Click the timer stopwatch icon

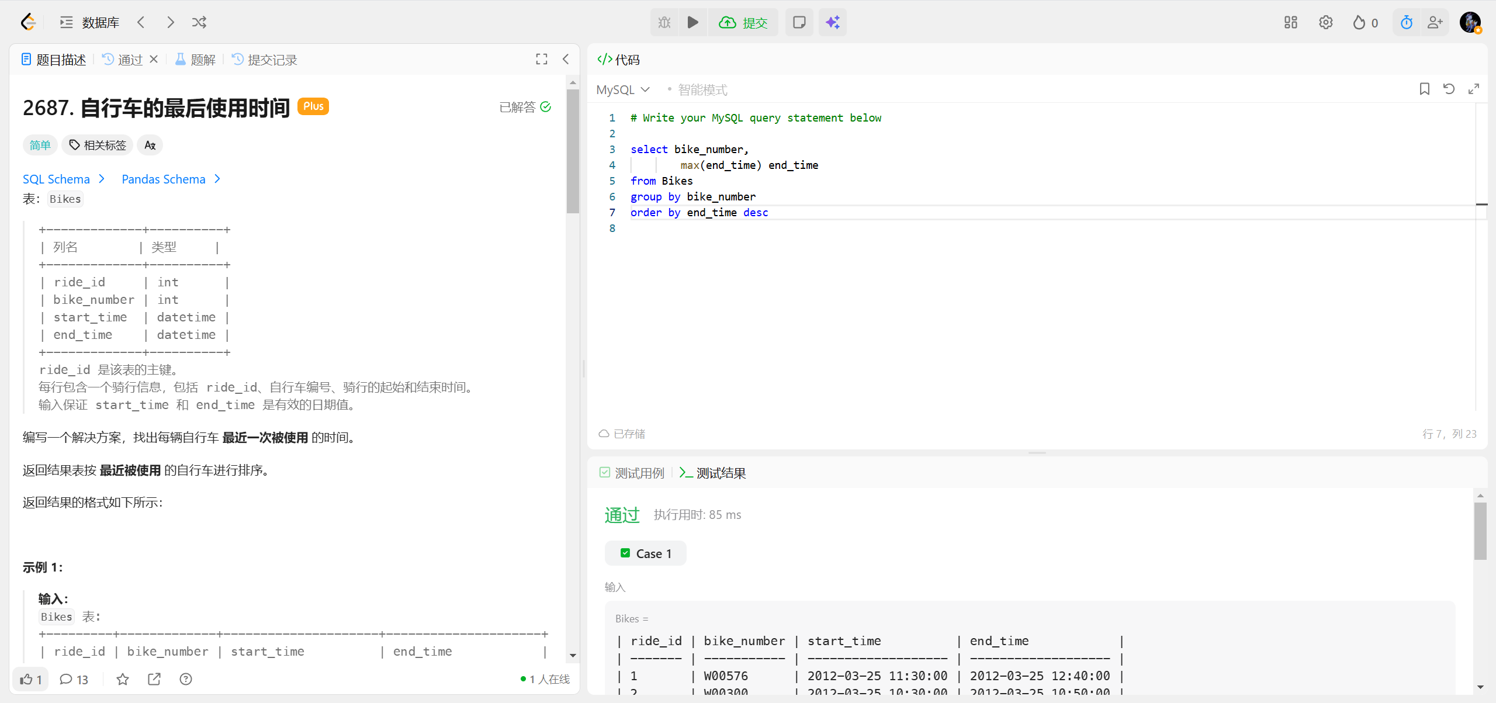pyautogui.click(x=1406, y=22)
